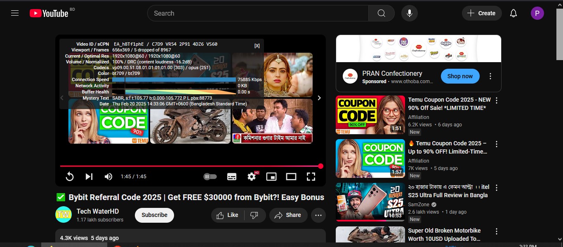
Task: Close the stats for nerds overlay
Action: (257, 46)
